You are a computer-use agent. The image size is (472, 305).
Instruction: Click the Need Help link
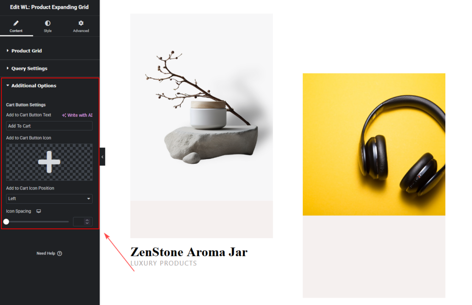49,253
